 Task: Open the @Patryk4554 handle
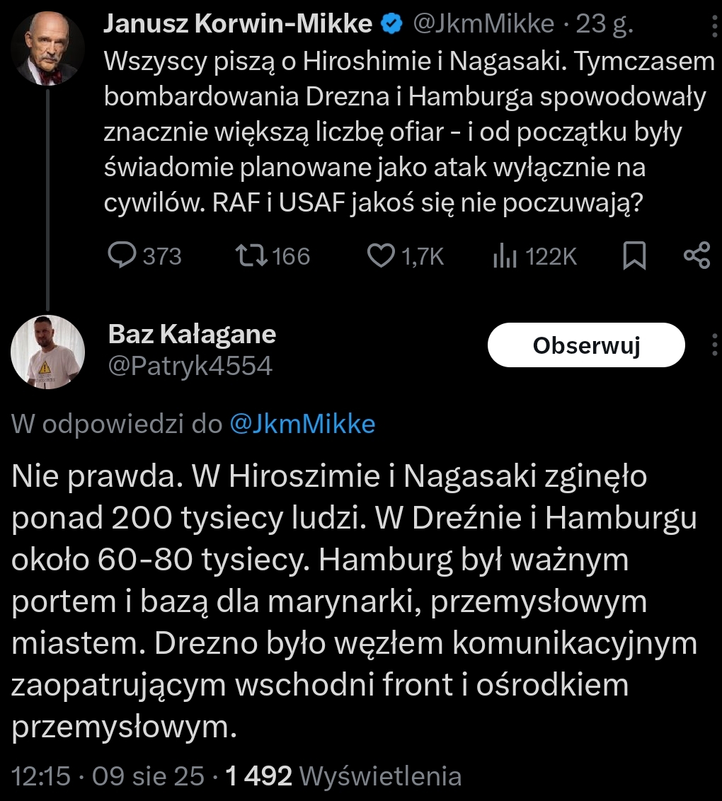(x=190, y=366)
